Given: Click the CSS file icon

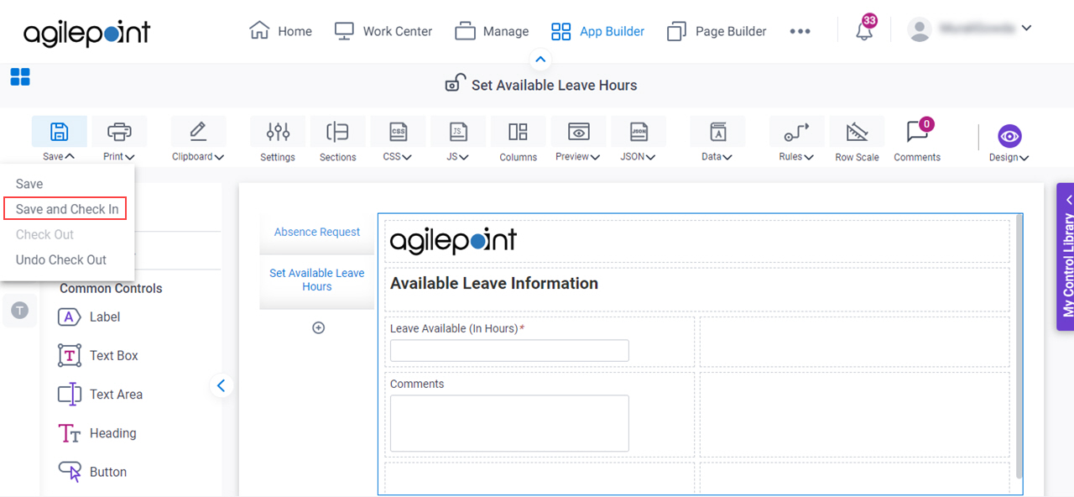Looking at the screenshot, I should click(x=398, y=132).
